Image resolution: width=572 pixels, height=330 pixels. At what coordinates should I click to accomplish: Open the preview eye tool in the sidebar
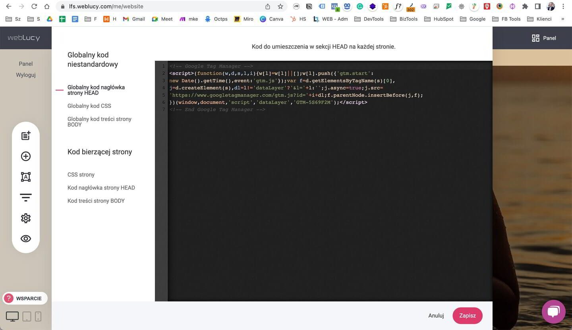point(25,239)
